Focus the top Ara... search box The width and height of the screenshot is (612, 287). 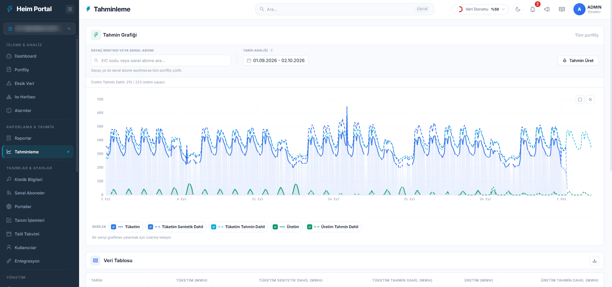[x=344, y=9]
